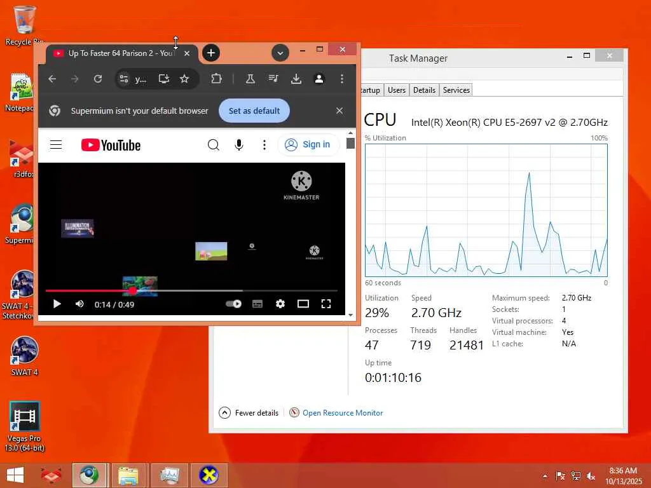The height and width of the screenshot is (488, 651).
Task: Open the tab search dropdown arrow
Action: (280, 53)
